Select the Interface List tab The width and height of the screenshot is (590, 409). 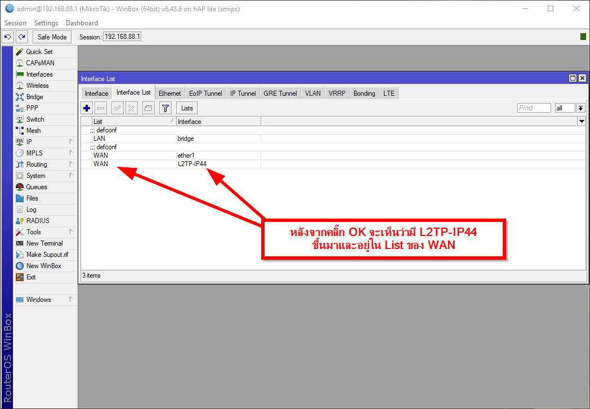[x=133, y=92]
